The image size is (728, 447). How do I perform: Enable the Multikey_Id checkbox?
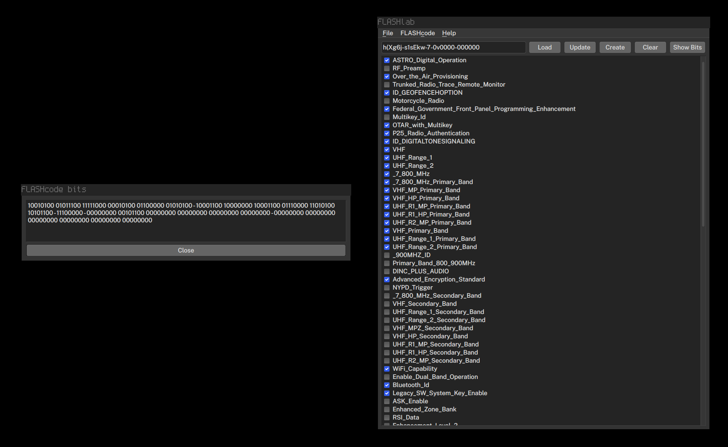click(x=387, y=117)
